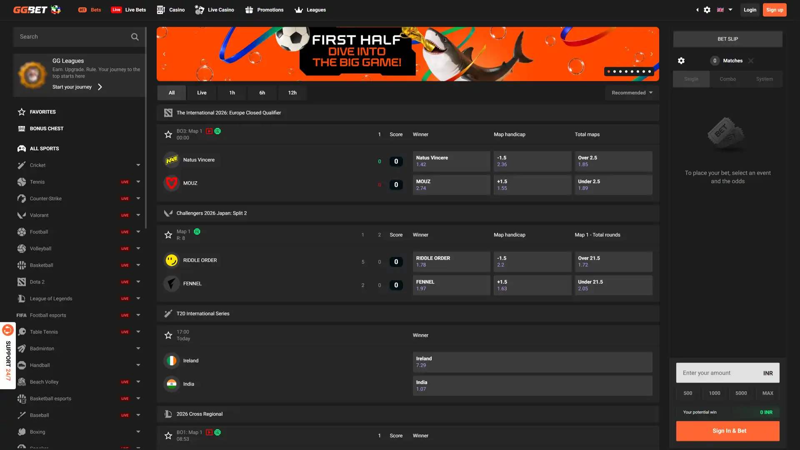Click the Natus Vincere team logo

coord(171,160)
